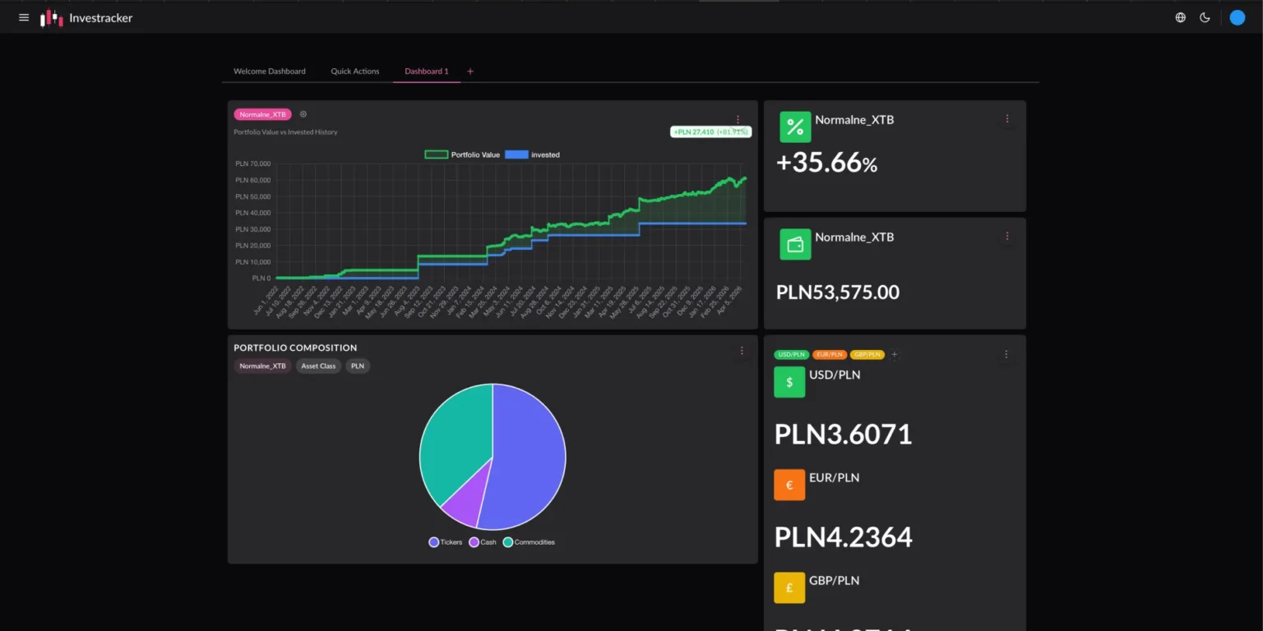Add a new dashboard tab using plus
Viewport: 1263px width, 631px height.
tap(470, 71)
